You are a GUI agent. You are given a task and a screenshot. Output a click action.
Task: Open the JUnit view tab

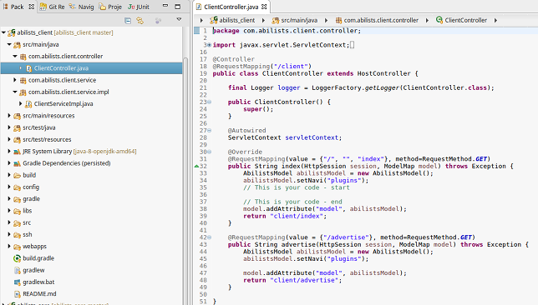[x=139, y=7]
